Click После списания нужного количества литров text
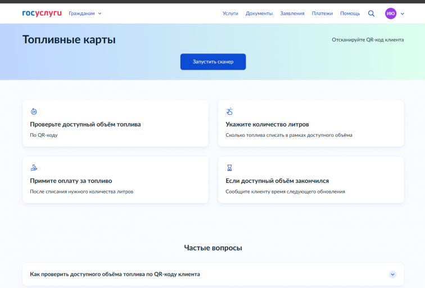 point(82,191)
